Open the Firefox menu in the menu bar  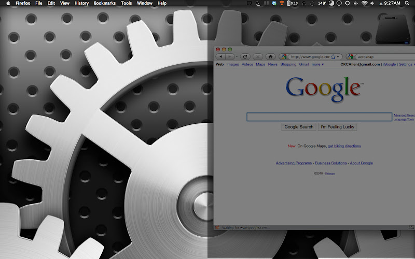(x=23, y=3)
